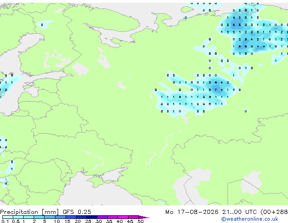Click the 0.1–0.5 mm legend color swatch
The image size is (288, 223).
point(8,217)
